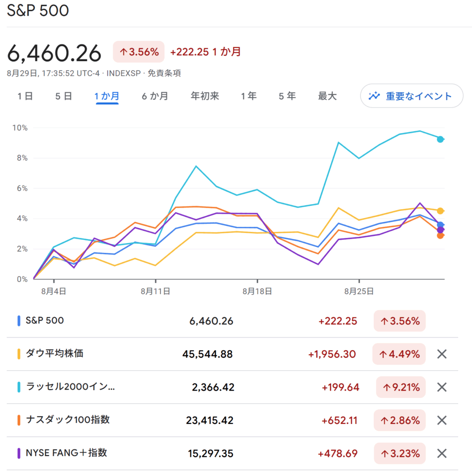The width and height of the screenshot is (472, 475).
Task: Click the sparkline icon in 重要なイベント button
Action: pos(374,96)
